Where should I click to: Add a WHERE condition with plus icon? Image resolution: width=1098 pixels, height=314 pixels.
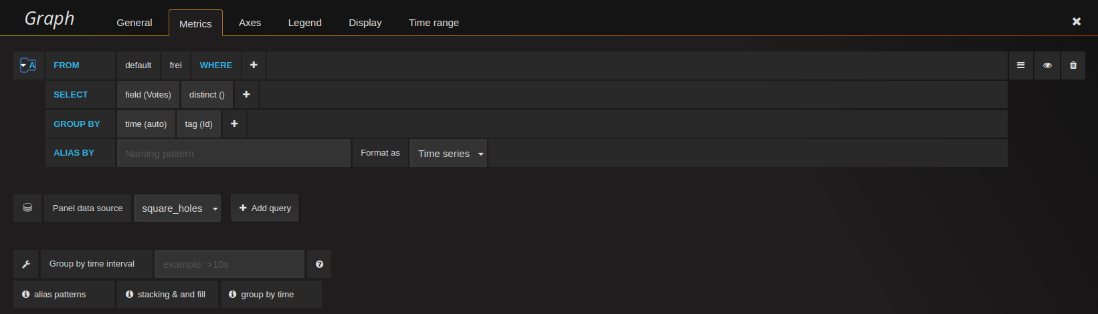click(x=254, y=65)
